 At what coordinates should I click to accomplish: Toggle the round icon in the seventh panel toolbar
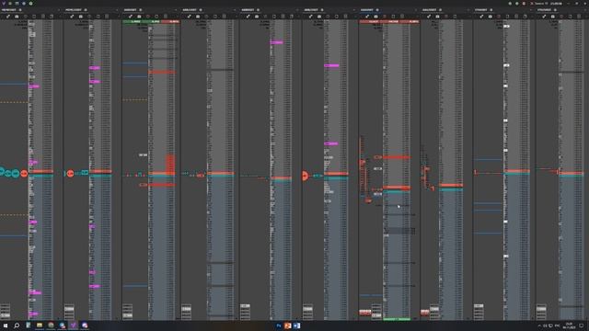click(x=385, y=17)
